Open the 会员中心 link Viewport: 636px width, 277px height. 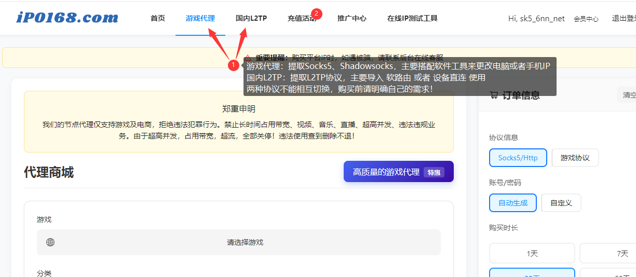pyautogui.click(x=586, y=19)
